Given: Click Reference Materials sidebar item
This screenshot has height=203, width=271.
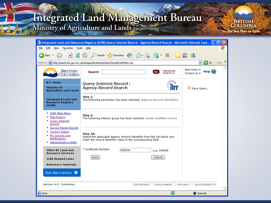Looking at the screenshot, I should tap(61, 164).
